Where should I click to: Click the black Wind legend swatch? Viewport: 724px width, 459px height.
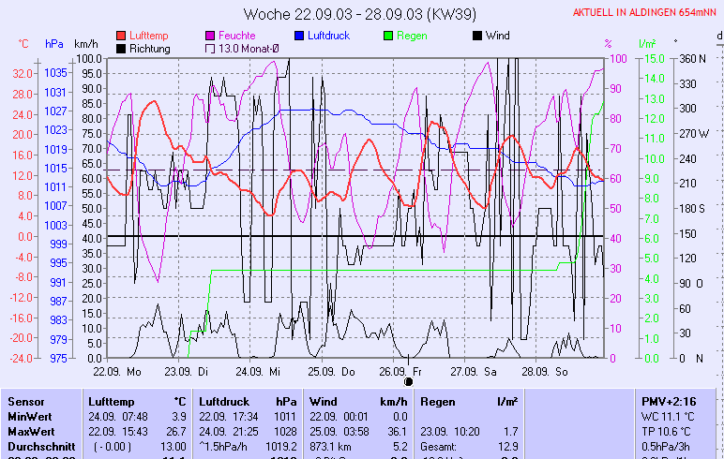(477, 36)
